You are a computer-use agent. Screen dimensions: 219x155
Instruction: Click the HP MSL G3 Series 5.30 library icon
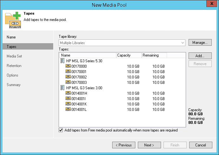point(62,61)
